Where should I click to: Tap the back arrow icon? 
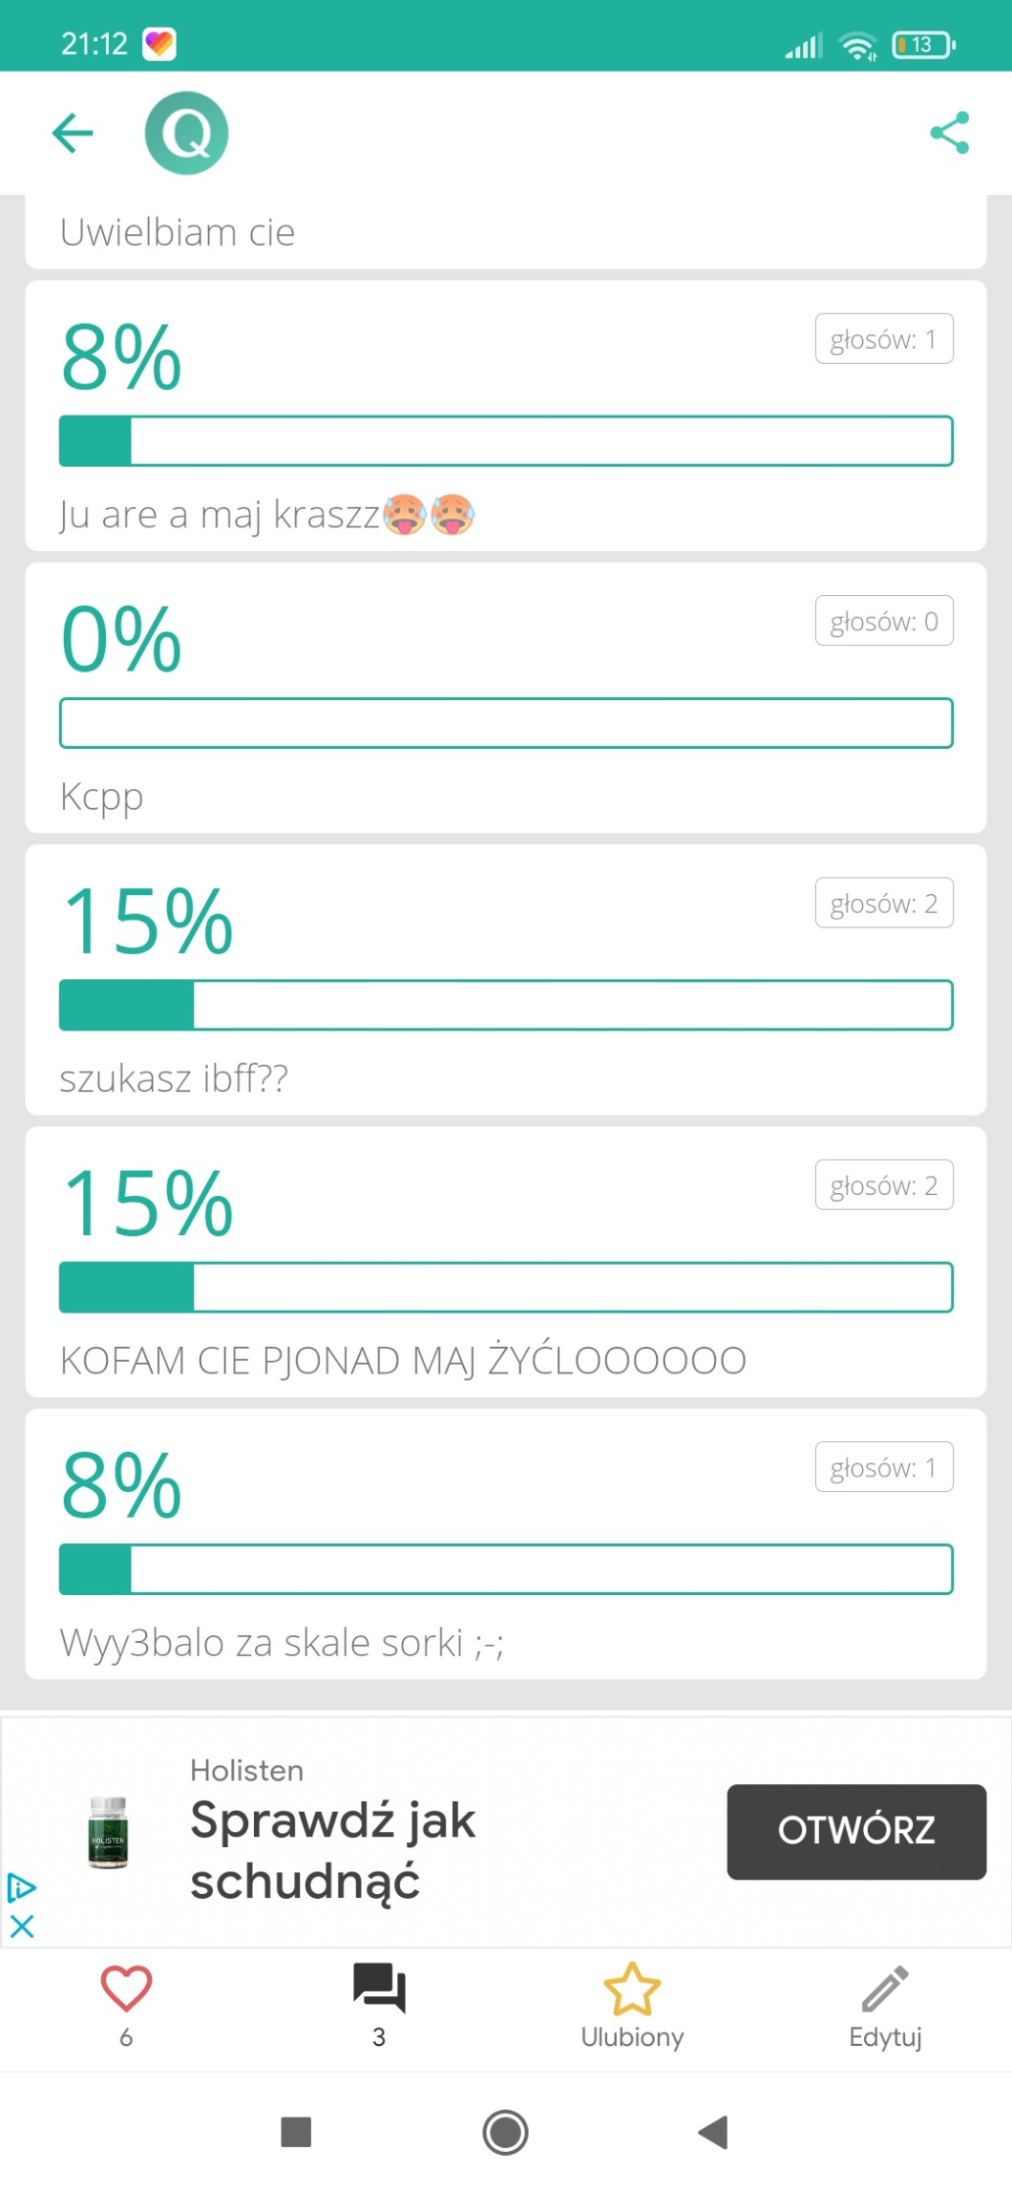click(73, 133)
